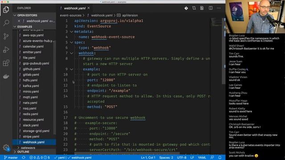
Task: Select the highlighted webhook.yaml tree row
Action: pos(34,142)
